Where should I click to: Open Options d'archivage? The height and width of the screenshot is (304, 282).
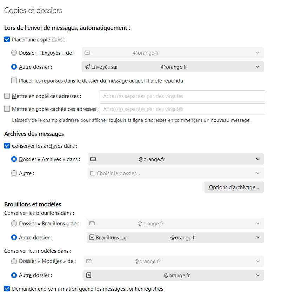pos(234,187)
